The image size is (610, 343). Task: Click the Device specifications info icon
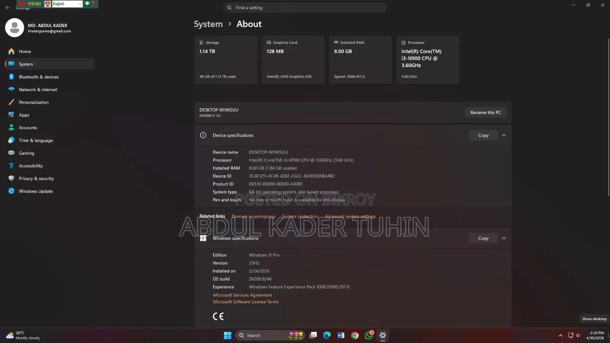(203, 135)
